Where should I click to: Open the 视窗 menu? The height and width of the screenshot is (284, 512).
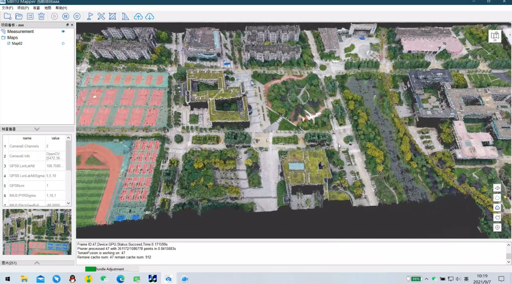(37, 8)
